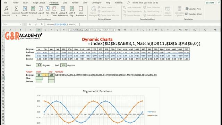Click Calculate Sheet
222x125 pixels.
point(194,14)
